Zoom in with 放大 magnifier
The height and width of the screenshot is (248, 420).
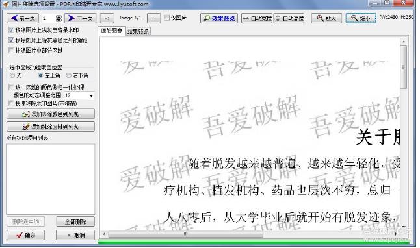(x=326, y=18)
